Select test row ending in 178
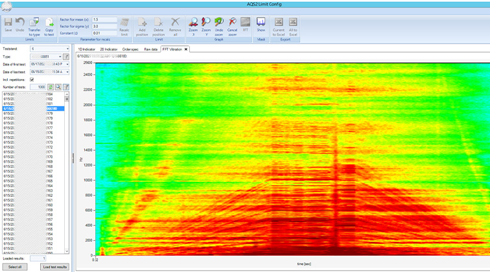Screen dimensions: 490x272 point(34,123)
